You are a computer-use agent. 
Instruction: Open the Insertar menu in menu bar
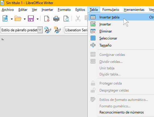tap(47, 10)
